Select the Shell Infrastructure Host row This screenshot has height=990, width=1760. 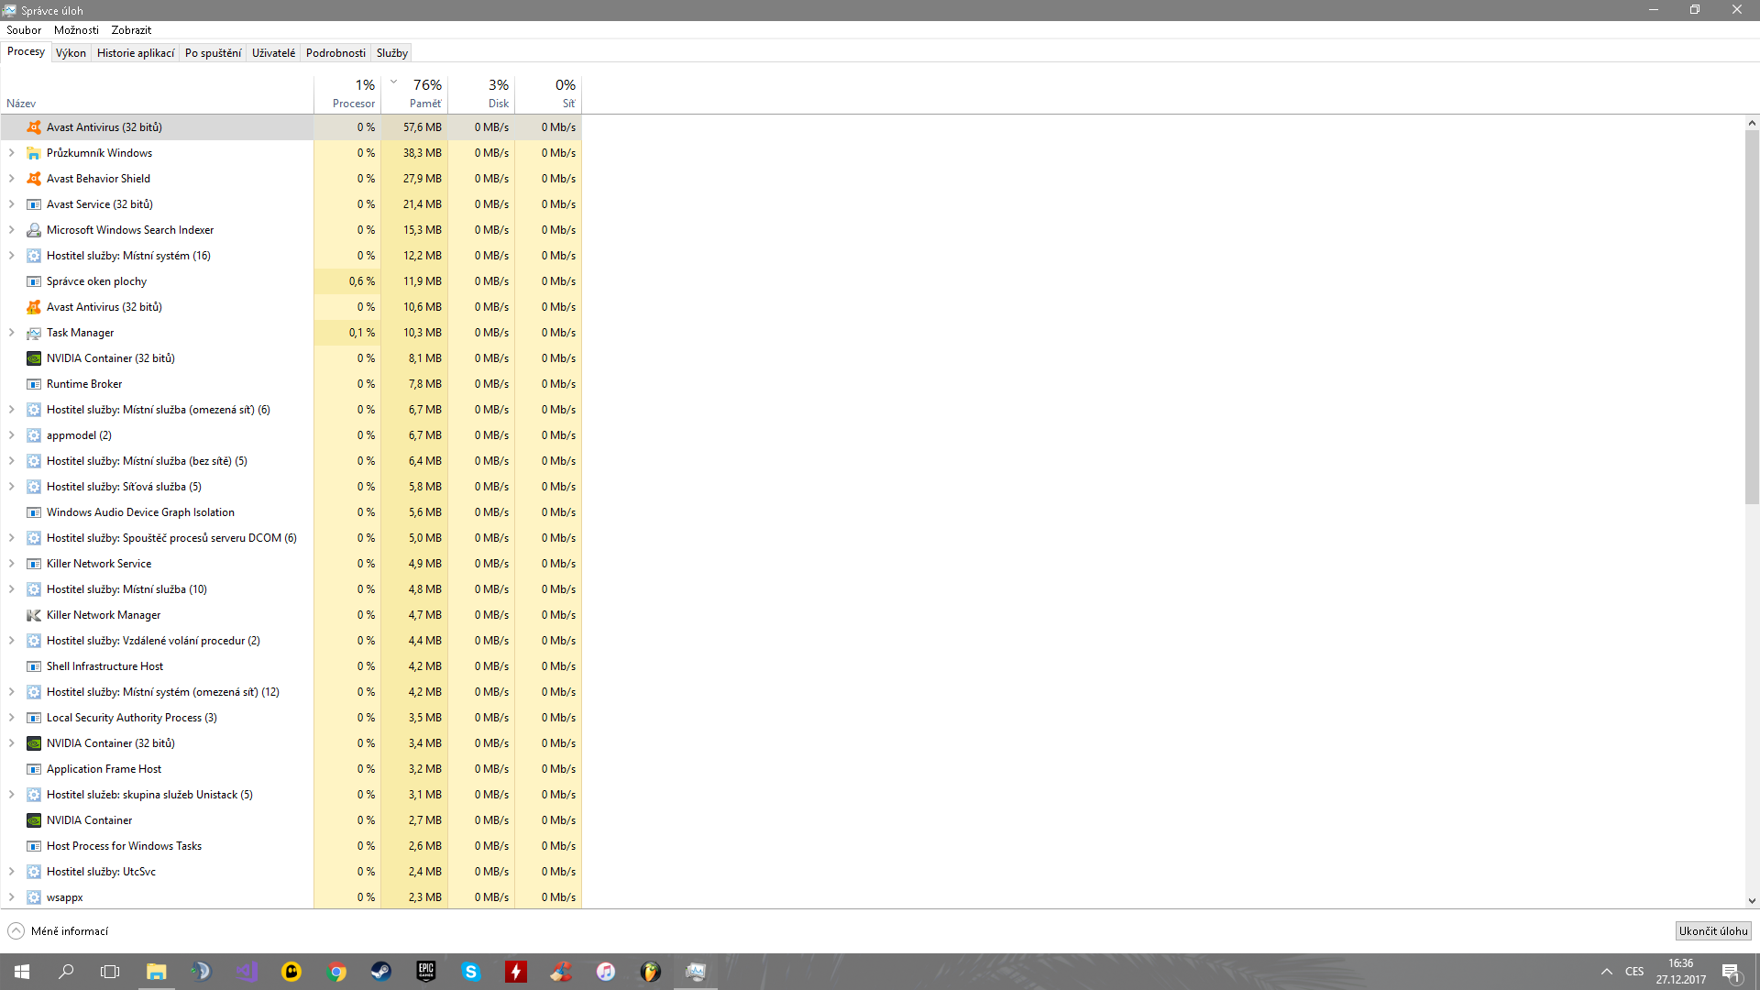click(x=291, y=666)
